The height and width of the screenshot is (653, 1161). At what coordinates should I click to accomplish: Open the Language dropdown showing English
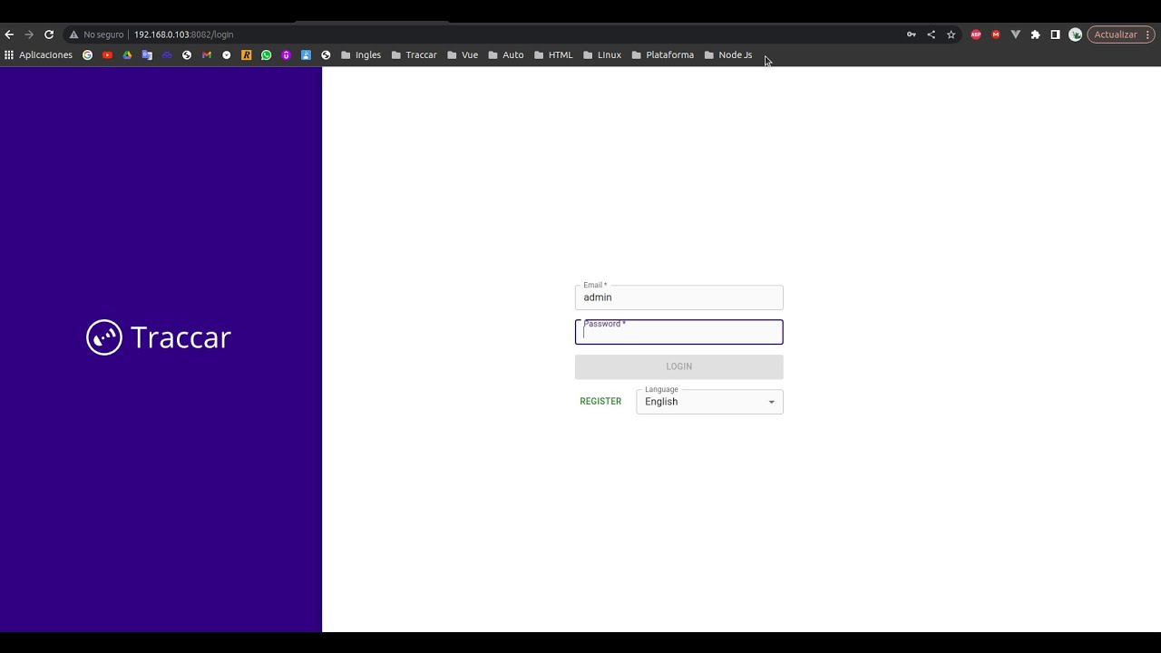pos(709,402)
